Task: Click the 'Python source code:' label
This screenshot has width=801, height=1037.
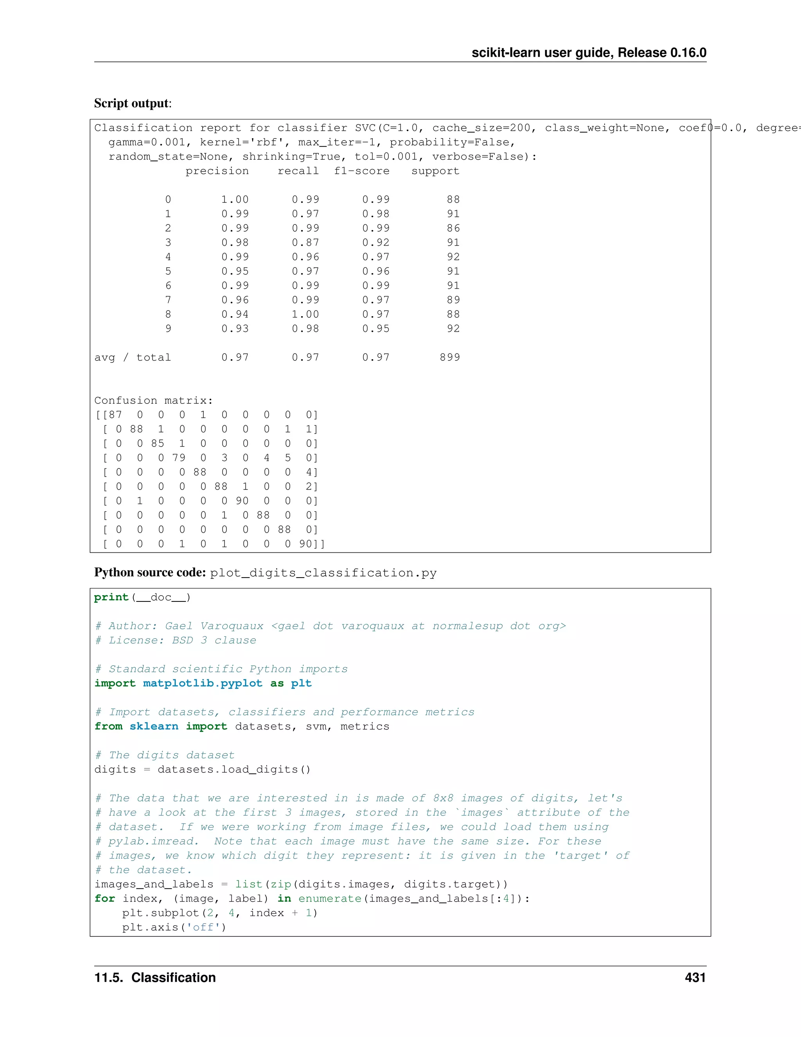Action: [x=150, y=573]
